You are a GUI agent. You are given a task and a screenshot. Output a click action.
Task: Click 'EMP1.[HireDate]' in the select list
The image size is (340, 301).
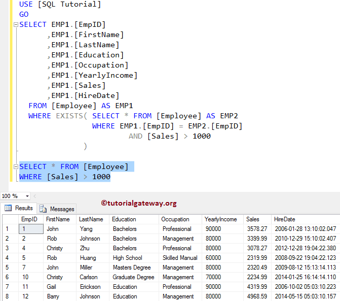[85, 95]
